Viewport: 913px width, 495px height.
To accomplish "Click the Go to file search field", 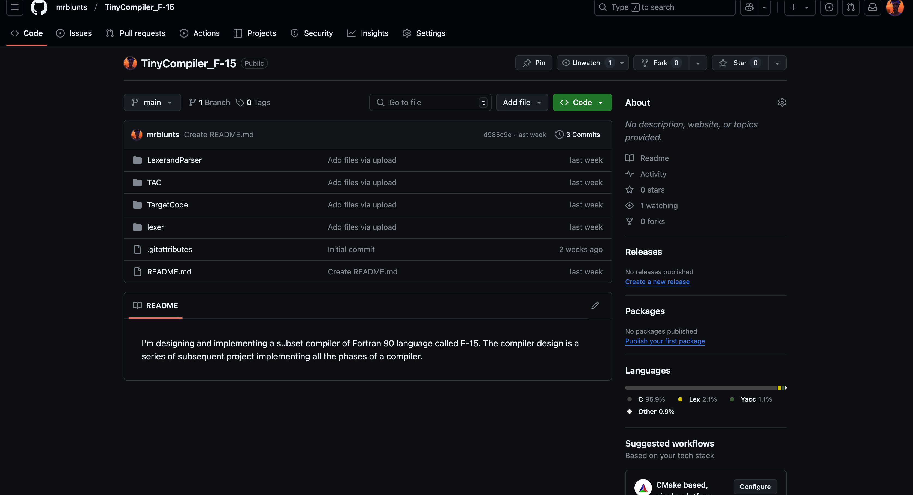I will click(x=430, y=103).
